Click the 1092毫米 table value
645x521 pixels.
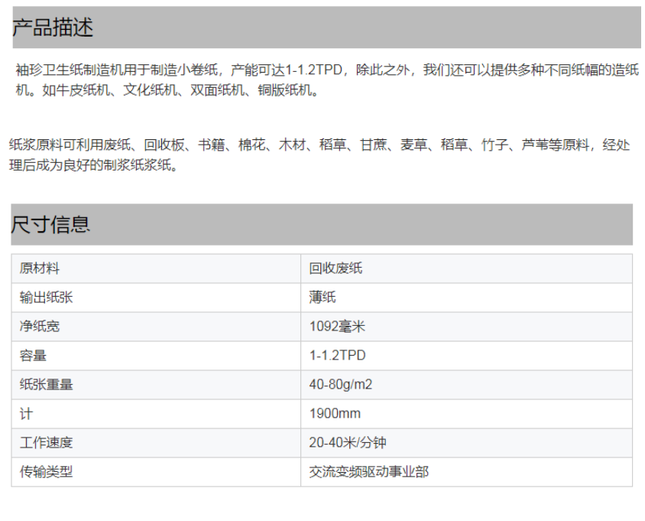(x=337, y=327)
